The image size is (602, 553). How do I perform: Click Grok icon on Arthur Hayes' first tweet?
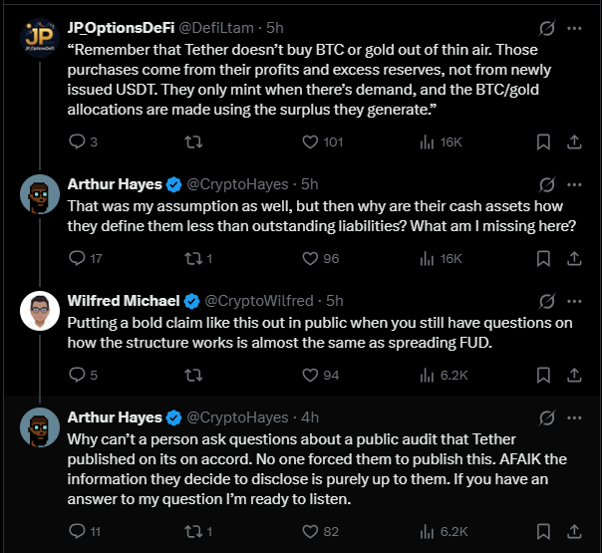[545, 184]
